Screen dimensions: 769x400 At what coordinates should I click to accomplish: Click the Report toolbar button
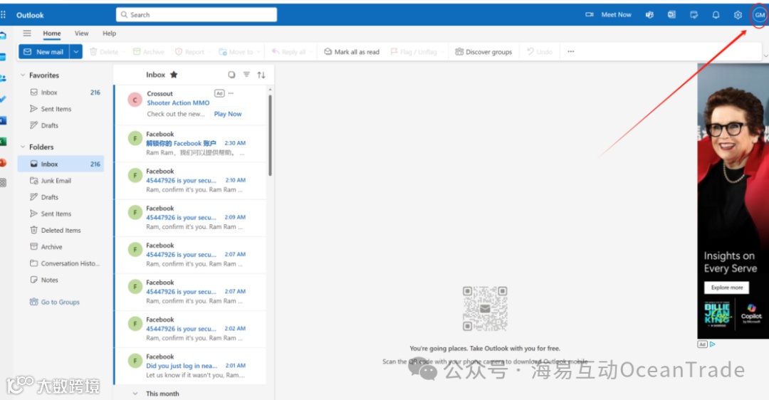click(189, 51)
